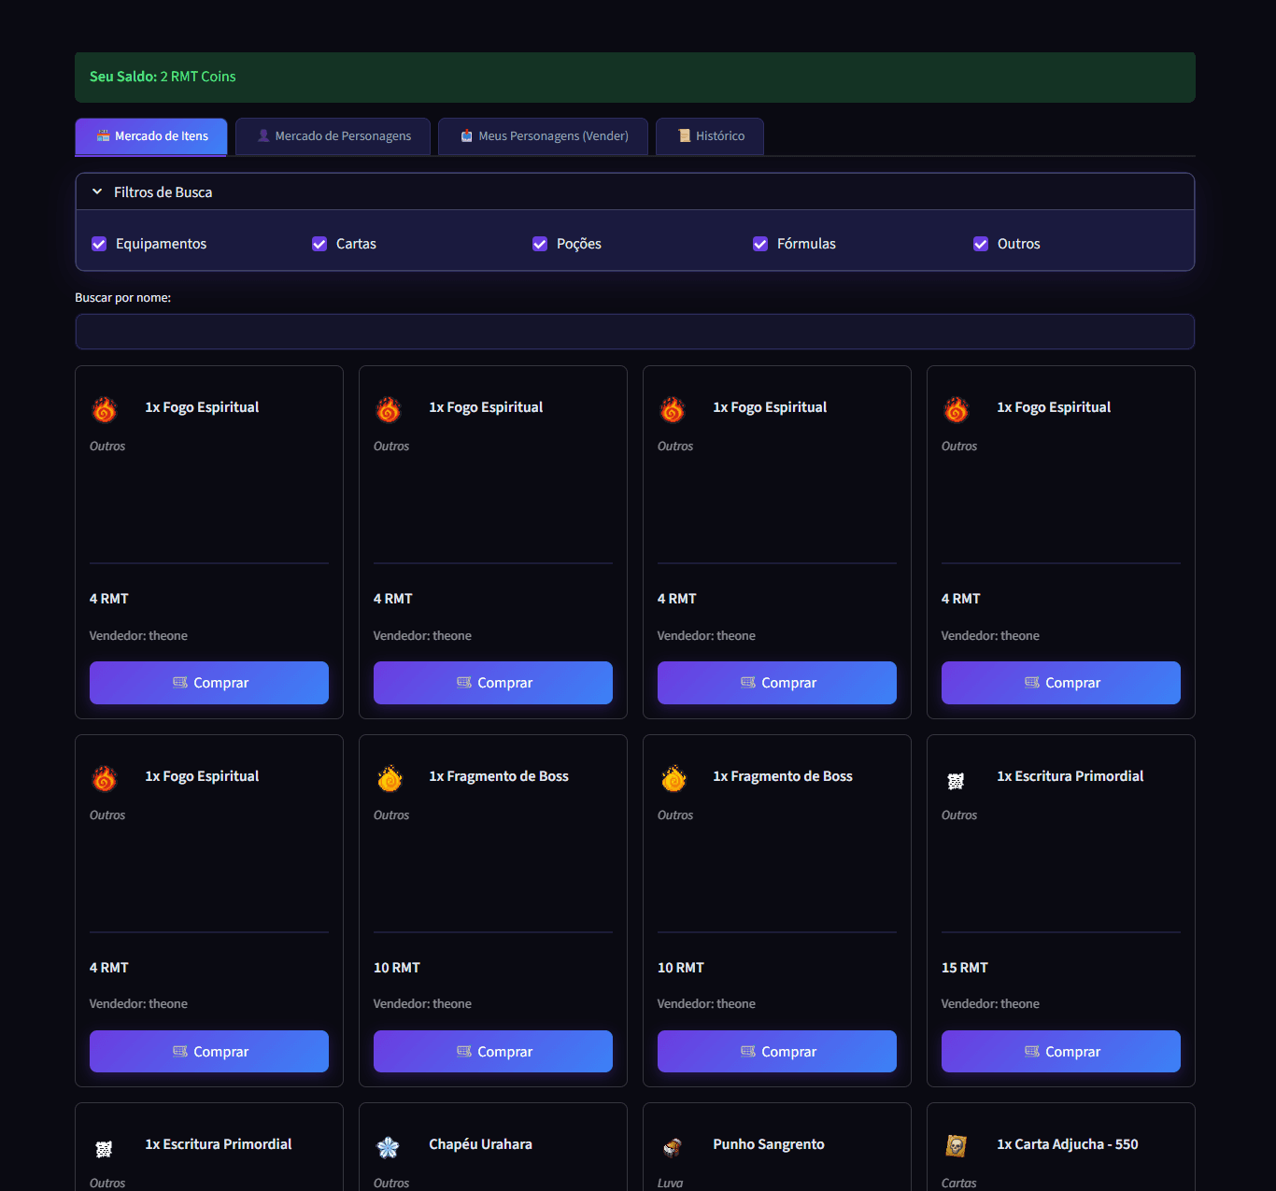The height and width of the screenshot is (1191, 1276).
Task: Toggle the Cartas filter checkbox
Action: coord(319,244)
